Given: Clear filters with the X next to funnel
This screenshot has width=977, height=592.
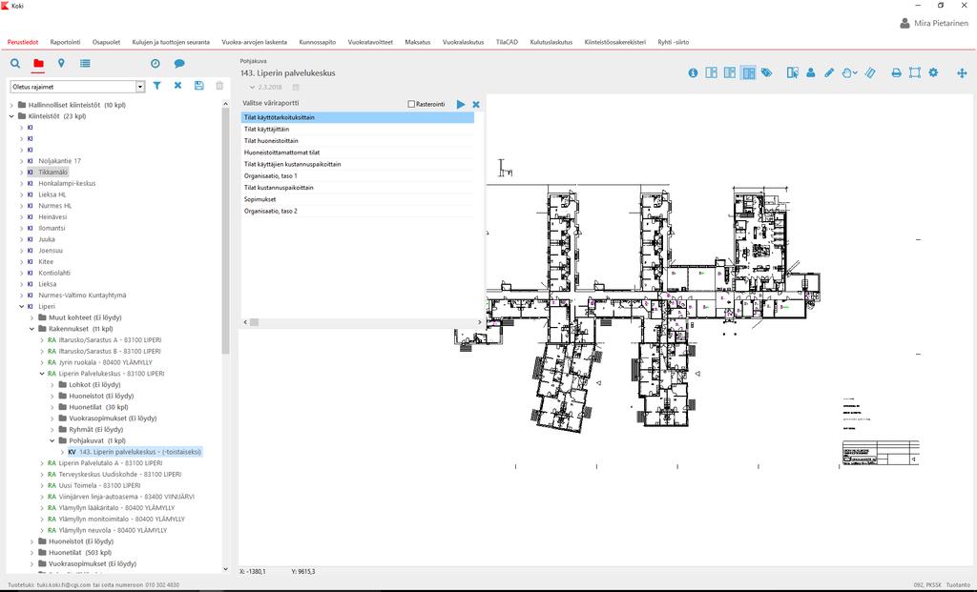Looking at the screenshot, I should 177,86.
